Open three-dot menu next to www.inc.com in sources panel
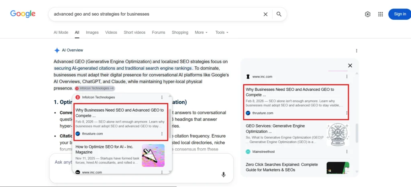The width and height of the screenshot is (411, 187). (x=347, y=77)
